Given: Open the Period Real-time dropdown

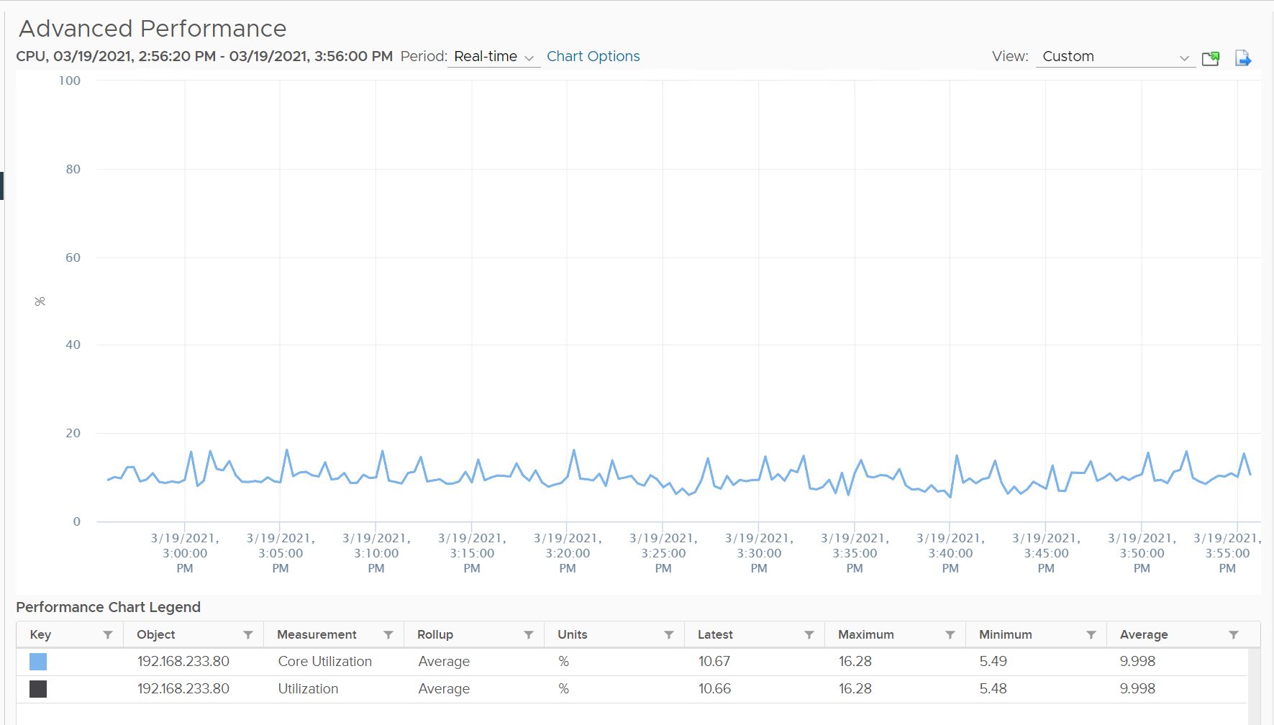Looking at the screenshot, I should tap(493, 57).
